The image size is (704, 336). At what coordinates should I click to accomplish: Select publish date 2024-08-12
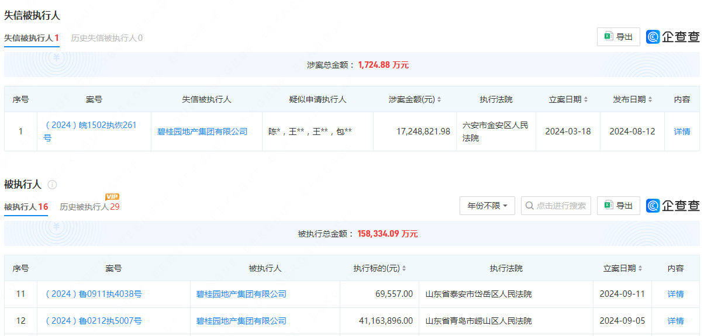[x=633, y=131]
